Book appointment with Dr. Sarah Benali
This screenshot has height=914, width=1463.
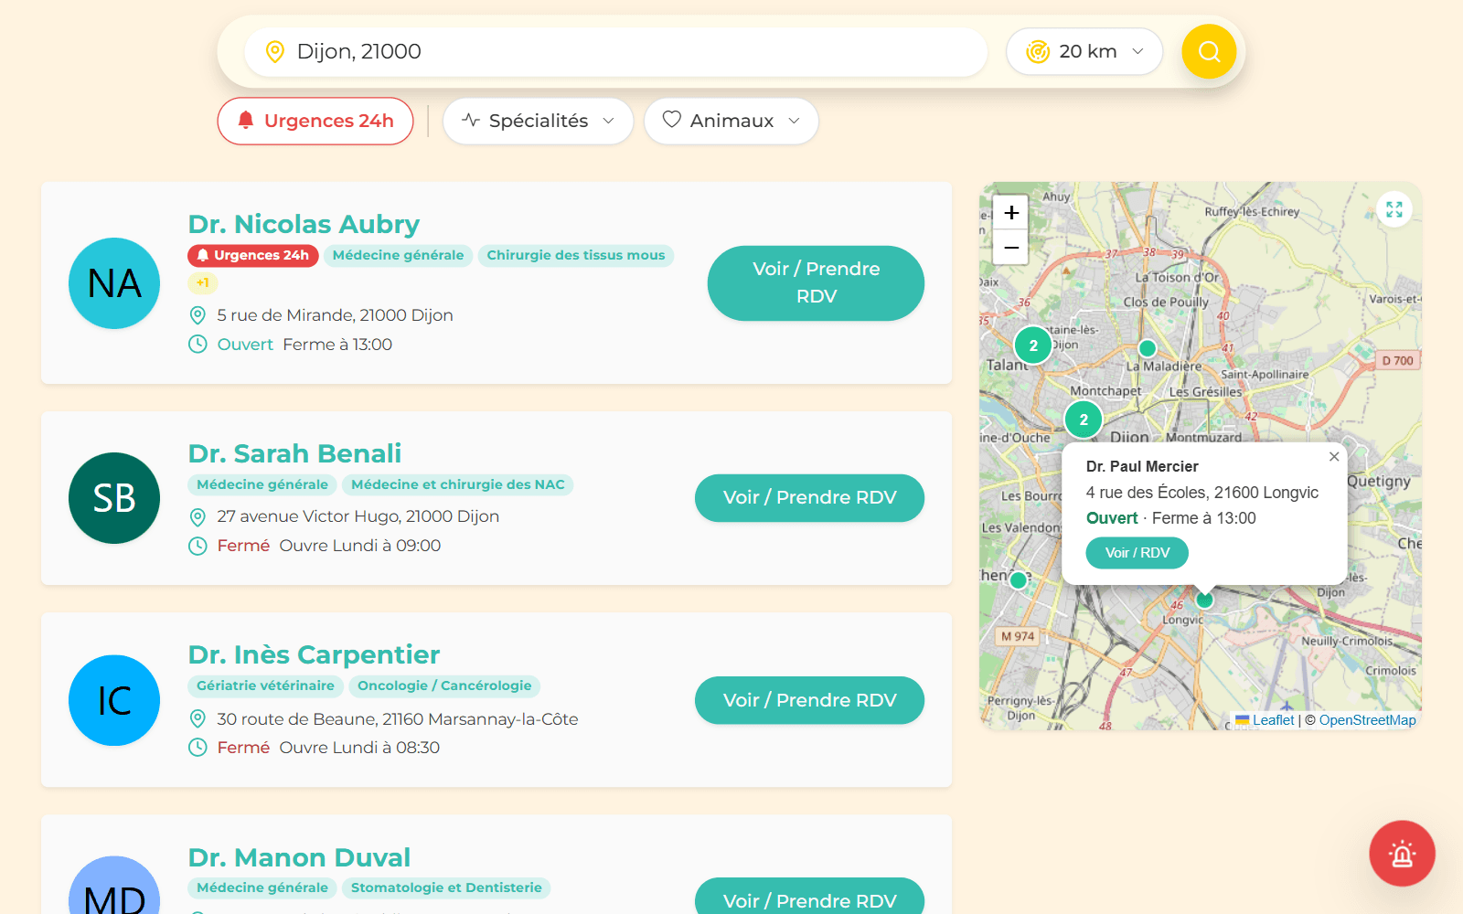(x=809, y=498)
